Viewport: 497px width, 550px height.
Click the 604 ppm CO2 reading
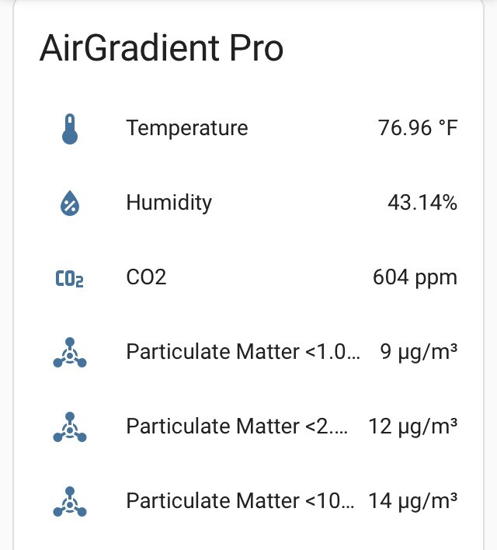click(x=415, y=278)
